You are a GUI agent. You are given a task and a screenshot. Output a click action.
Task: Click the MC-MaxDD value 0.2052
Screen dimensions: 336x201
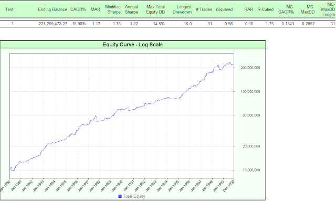(x=308, y=24)
